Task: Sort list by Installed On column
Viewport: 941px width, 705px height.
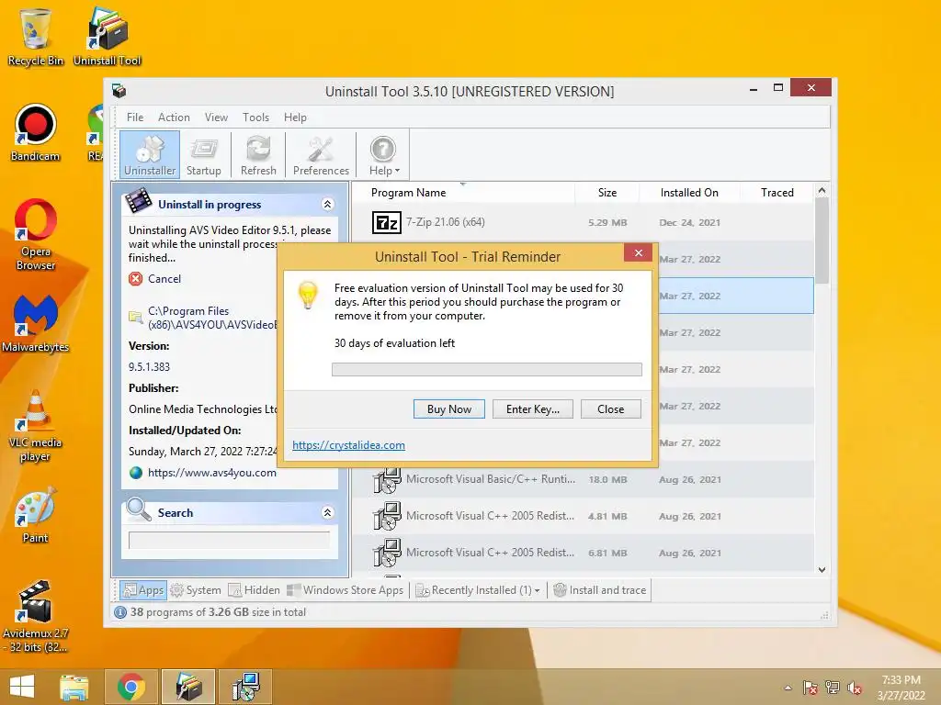Action: (689, 193)
